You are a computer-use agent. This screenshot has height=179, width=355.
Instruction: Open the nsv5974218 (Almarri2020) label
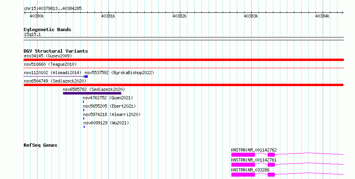tap(112, 114)
